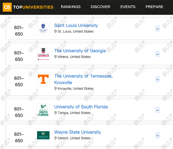The height and width of the screenshot is (149, 173).
Task: Open The University of Georgia link
Action: 80,51
